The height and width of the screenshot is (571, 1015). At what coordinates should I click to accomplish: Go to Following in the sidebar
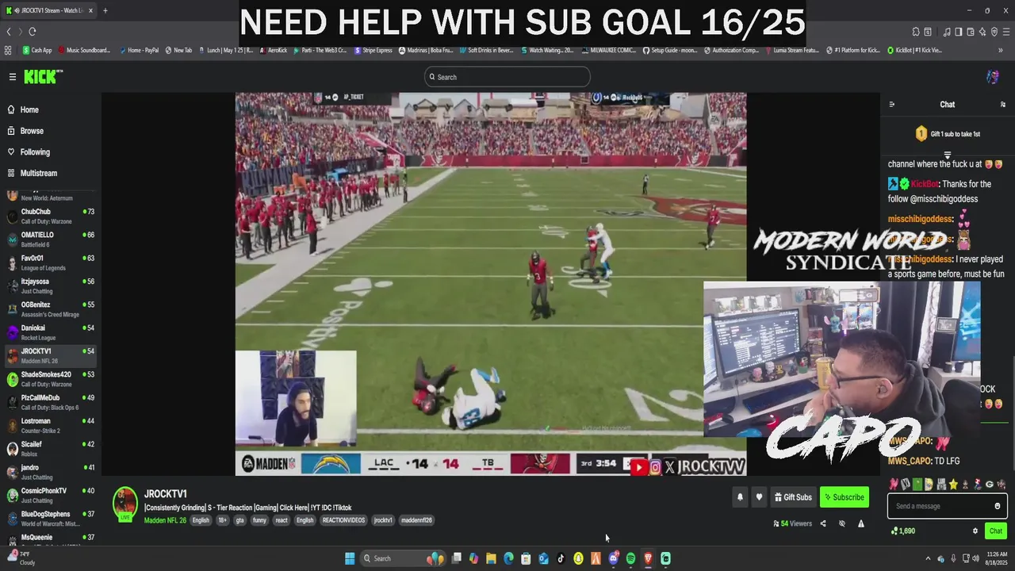35,152
